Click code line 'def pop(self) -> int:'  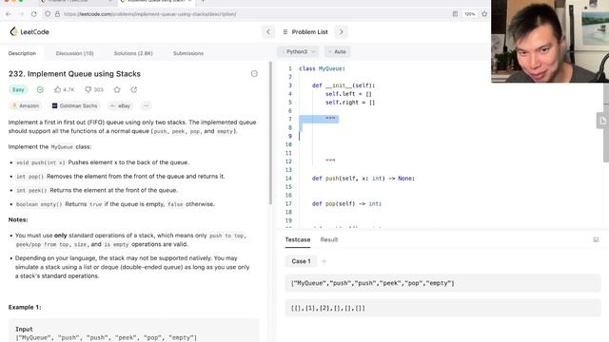point(346,203)
